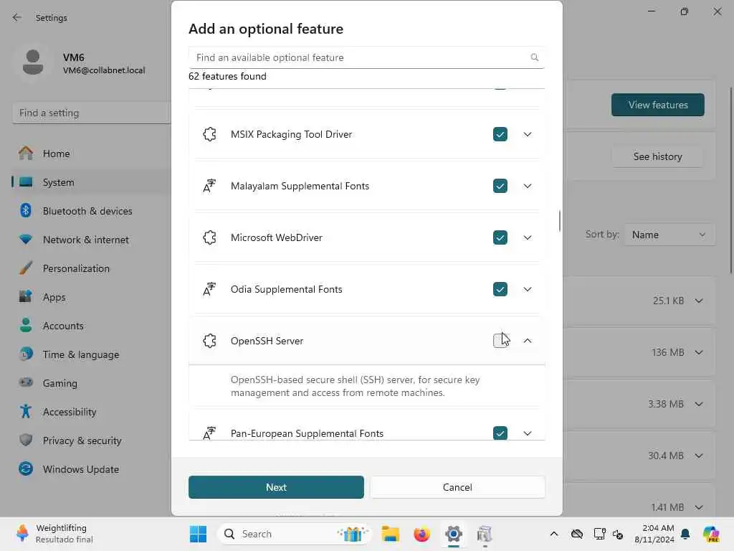The height and width of the screenshot is (551, 734).
Task: Open the Sort by Name dropdown
Action: click(x=669, y=235)
